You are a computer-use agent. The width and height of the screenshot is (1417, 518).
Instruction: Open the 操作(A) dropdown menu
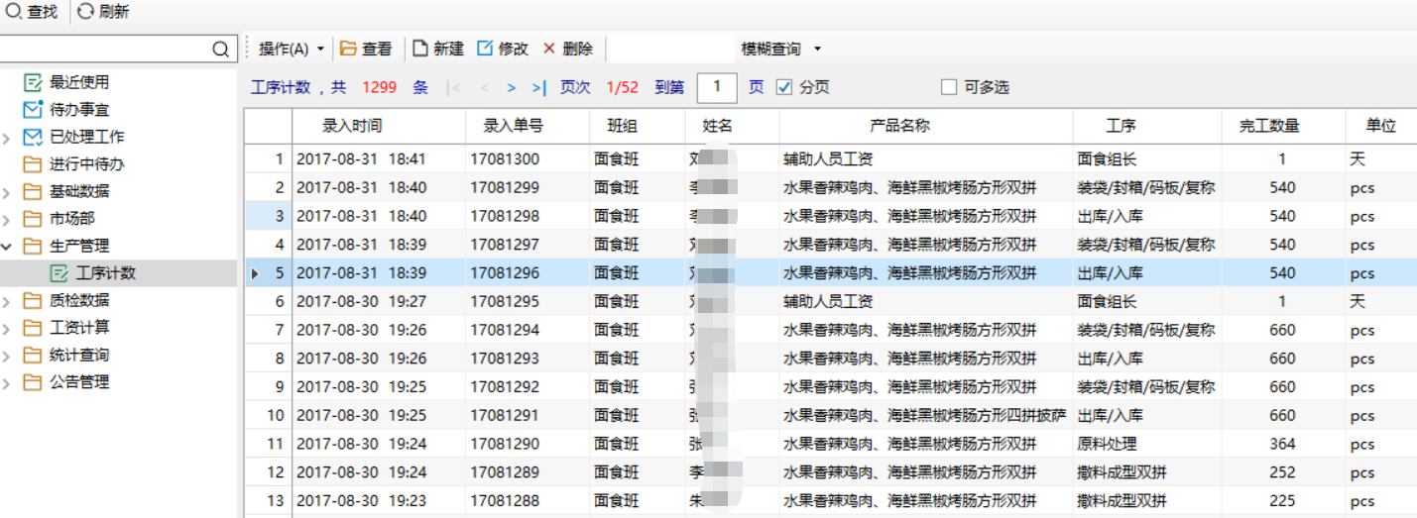(x=292, y=49)
